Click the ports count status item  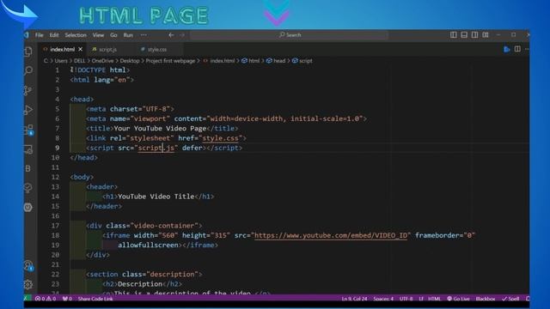tap(67, 299)
